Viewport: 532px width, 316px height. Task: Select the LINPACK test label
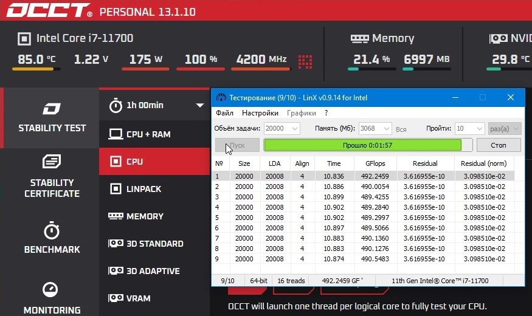143,189
